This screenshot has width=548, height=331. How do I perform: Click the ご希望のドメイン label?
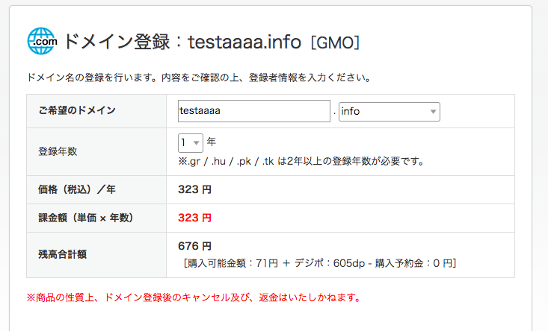(x=77, y=110)
